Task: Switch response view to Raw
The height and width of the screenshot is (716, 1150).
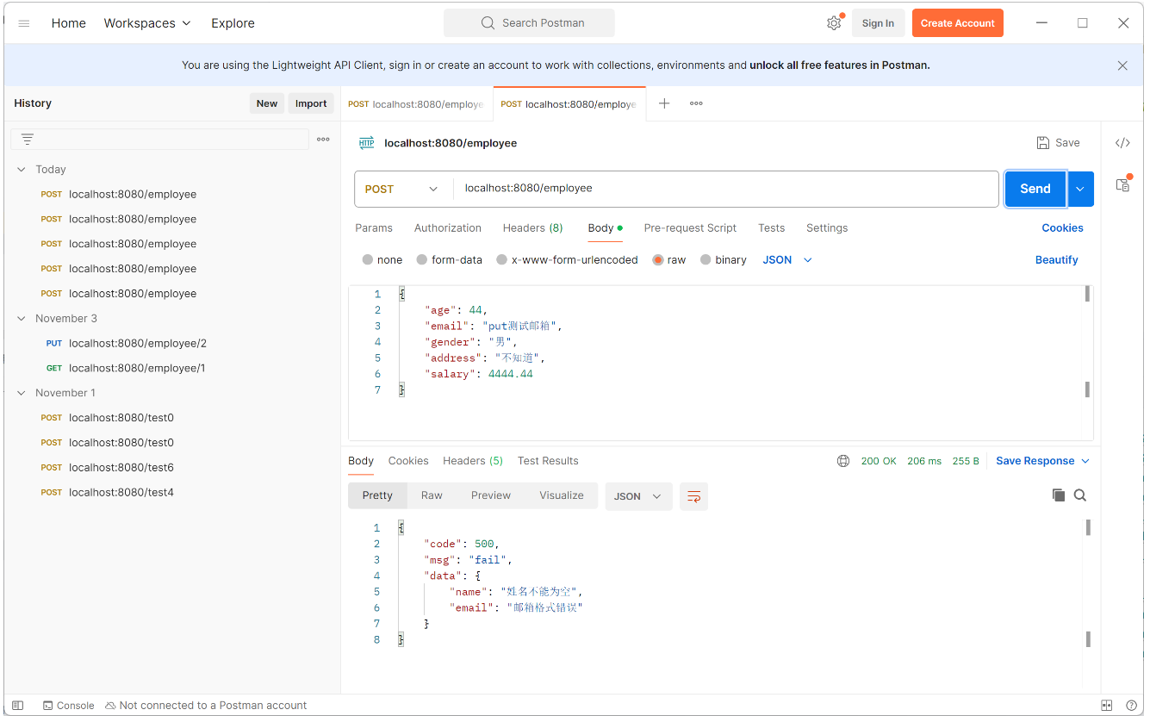Action: [x=432, y=495]
